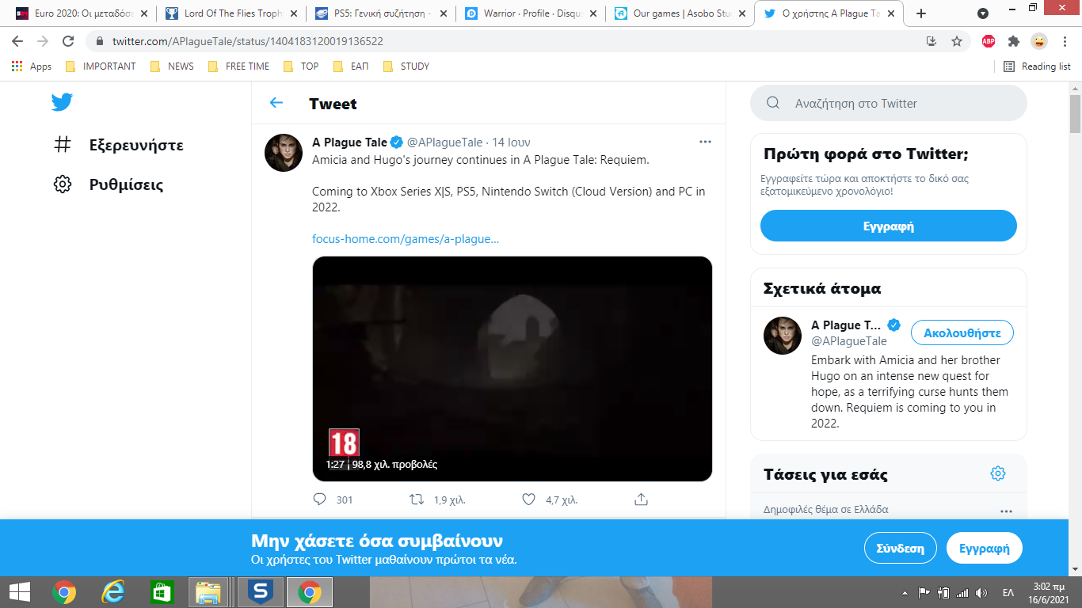Switch to Lord Of The Flies tab
This screenshot has width=1082, height=608.
pyautogui.click(x=233, y=13)
